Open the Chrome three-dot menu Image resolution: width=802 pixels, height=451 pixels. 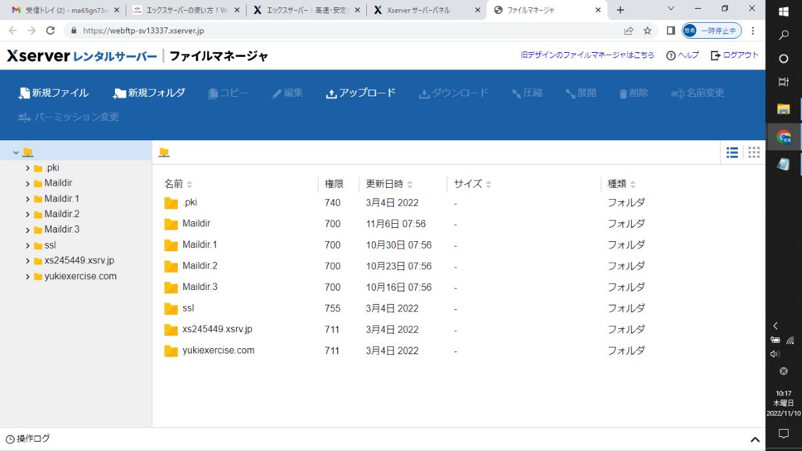click(x=754, y=31)
